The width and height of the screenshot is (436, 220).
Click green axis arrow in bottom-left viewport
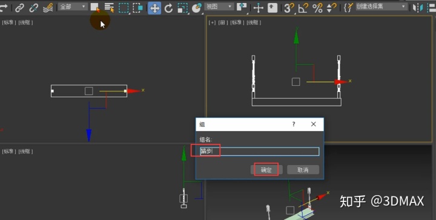click(x=184, y=154)
